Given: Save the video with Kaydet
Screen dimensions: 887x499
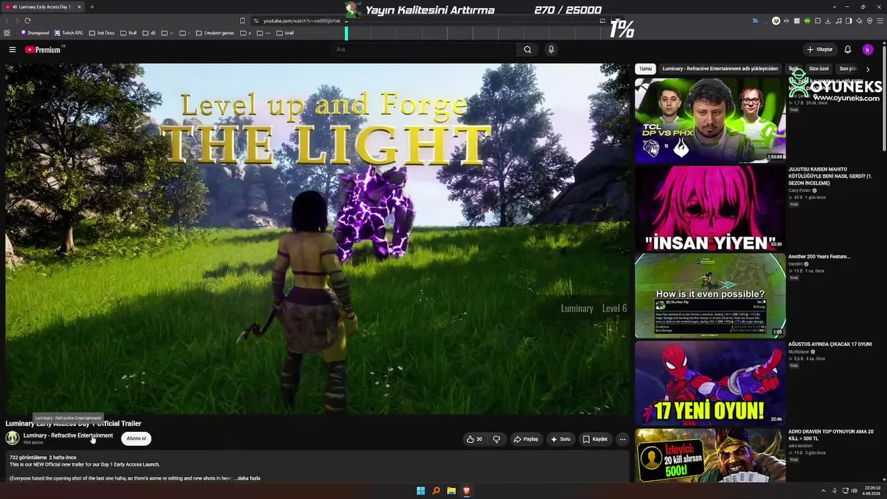Looking at the screenshot, I should click(x=595, y=439).
